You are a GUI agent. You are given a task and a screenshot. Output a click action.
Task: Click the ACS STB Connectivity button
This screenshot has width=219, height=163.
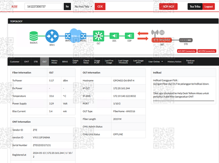[x=207, y=51]
